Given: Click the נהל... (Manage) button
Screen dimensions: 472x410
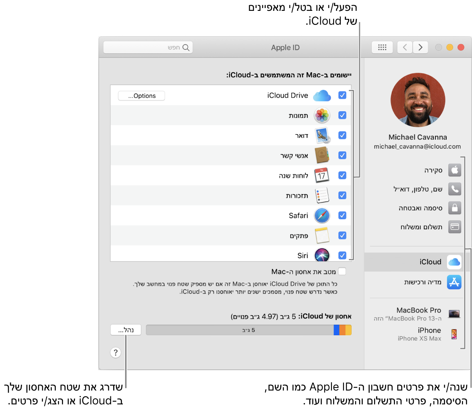Looking at the screenshot, I should (126, 330).
